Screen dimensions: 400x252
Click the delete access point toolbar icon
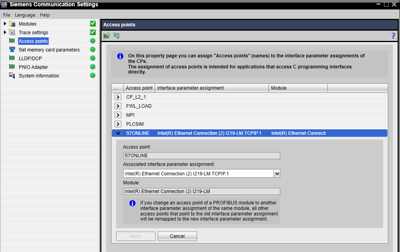117,36
